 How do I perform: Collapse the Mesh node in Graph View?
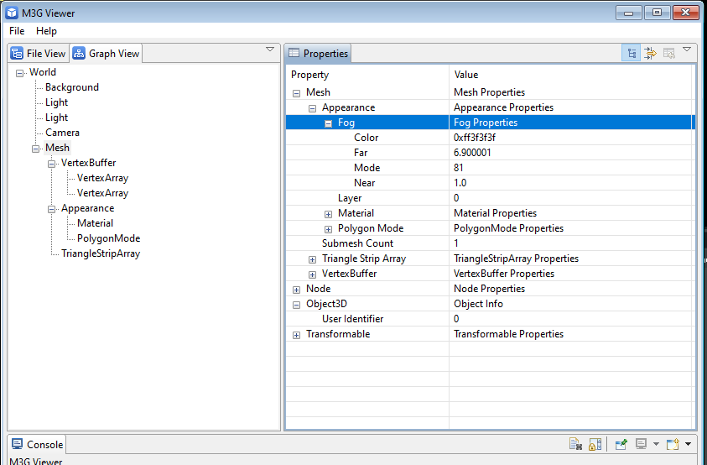[35, 149]
